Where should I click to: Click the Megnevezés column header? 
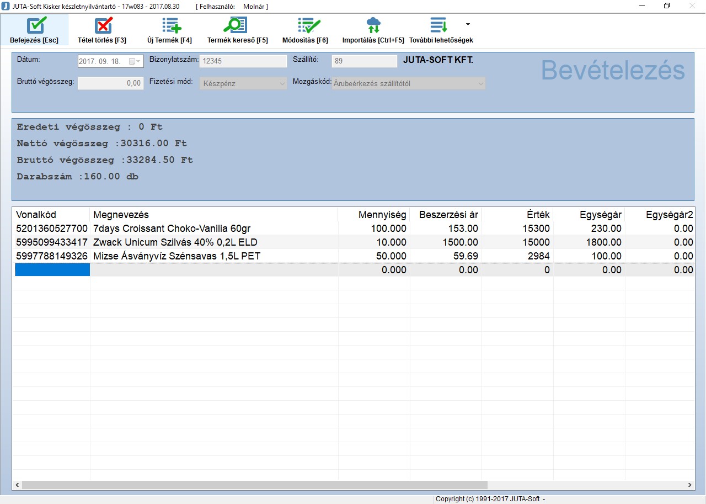[213, 215]
